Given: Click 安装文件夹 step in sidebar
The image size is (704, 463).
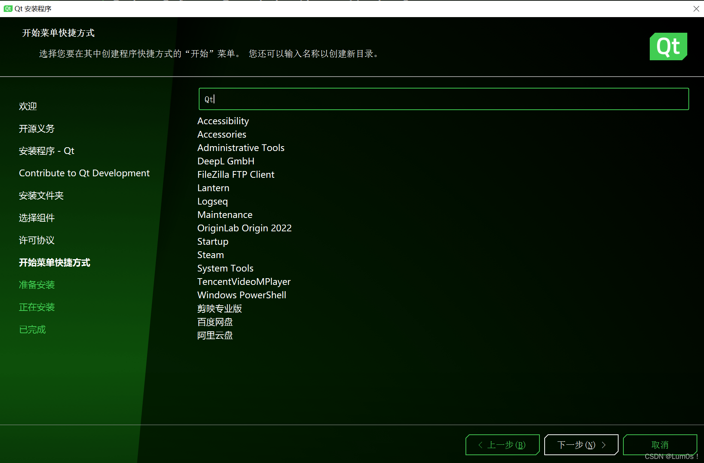Looking at the screenshot, I should pyautogui.click(x=41, y=196).
